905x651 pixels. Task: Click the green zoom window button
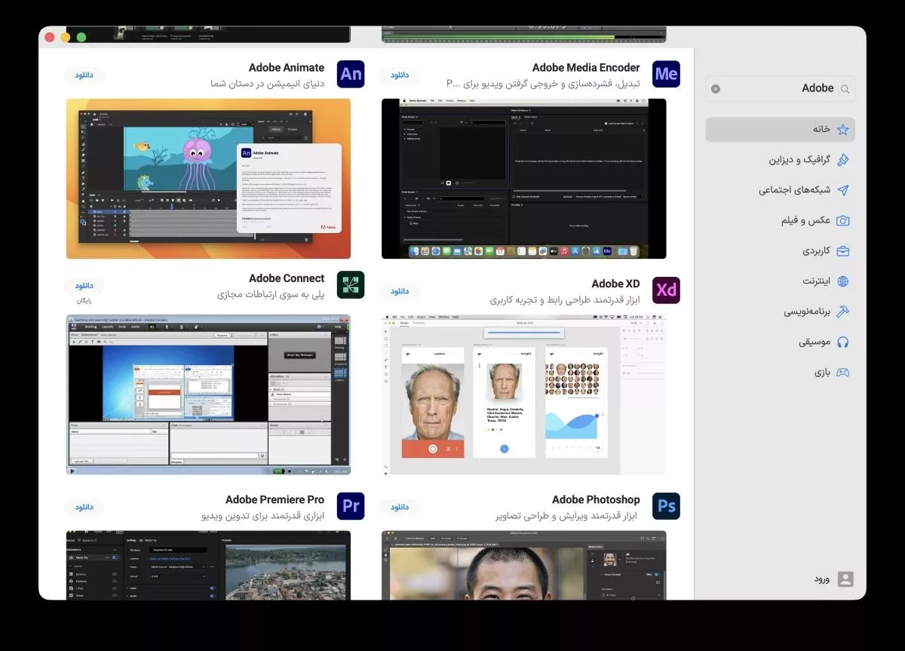click(x=81, y=37)
